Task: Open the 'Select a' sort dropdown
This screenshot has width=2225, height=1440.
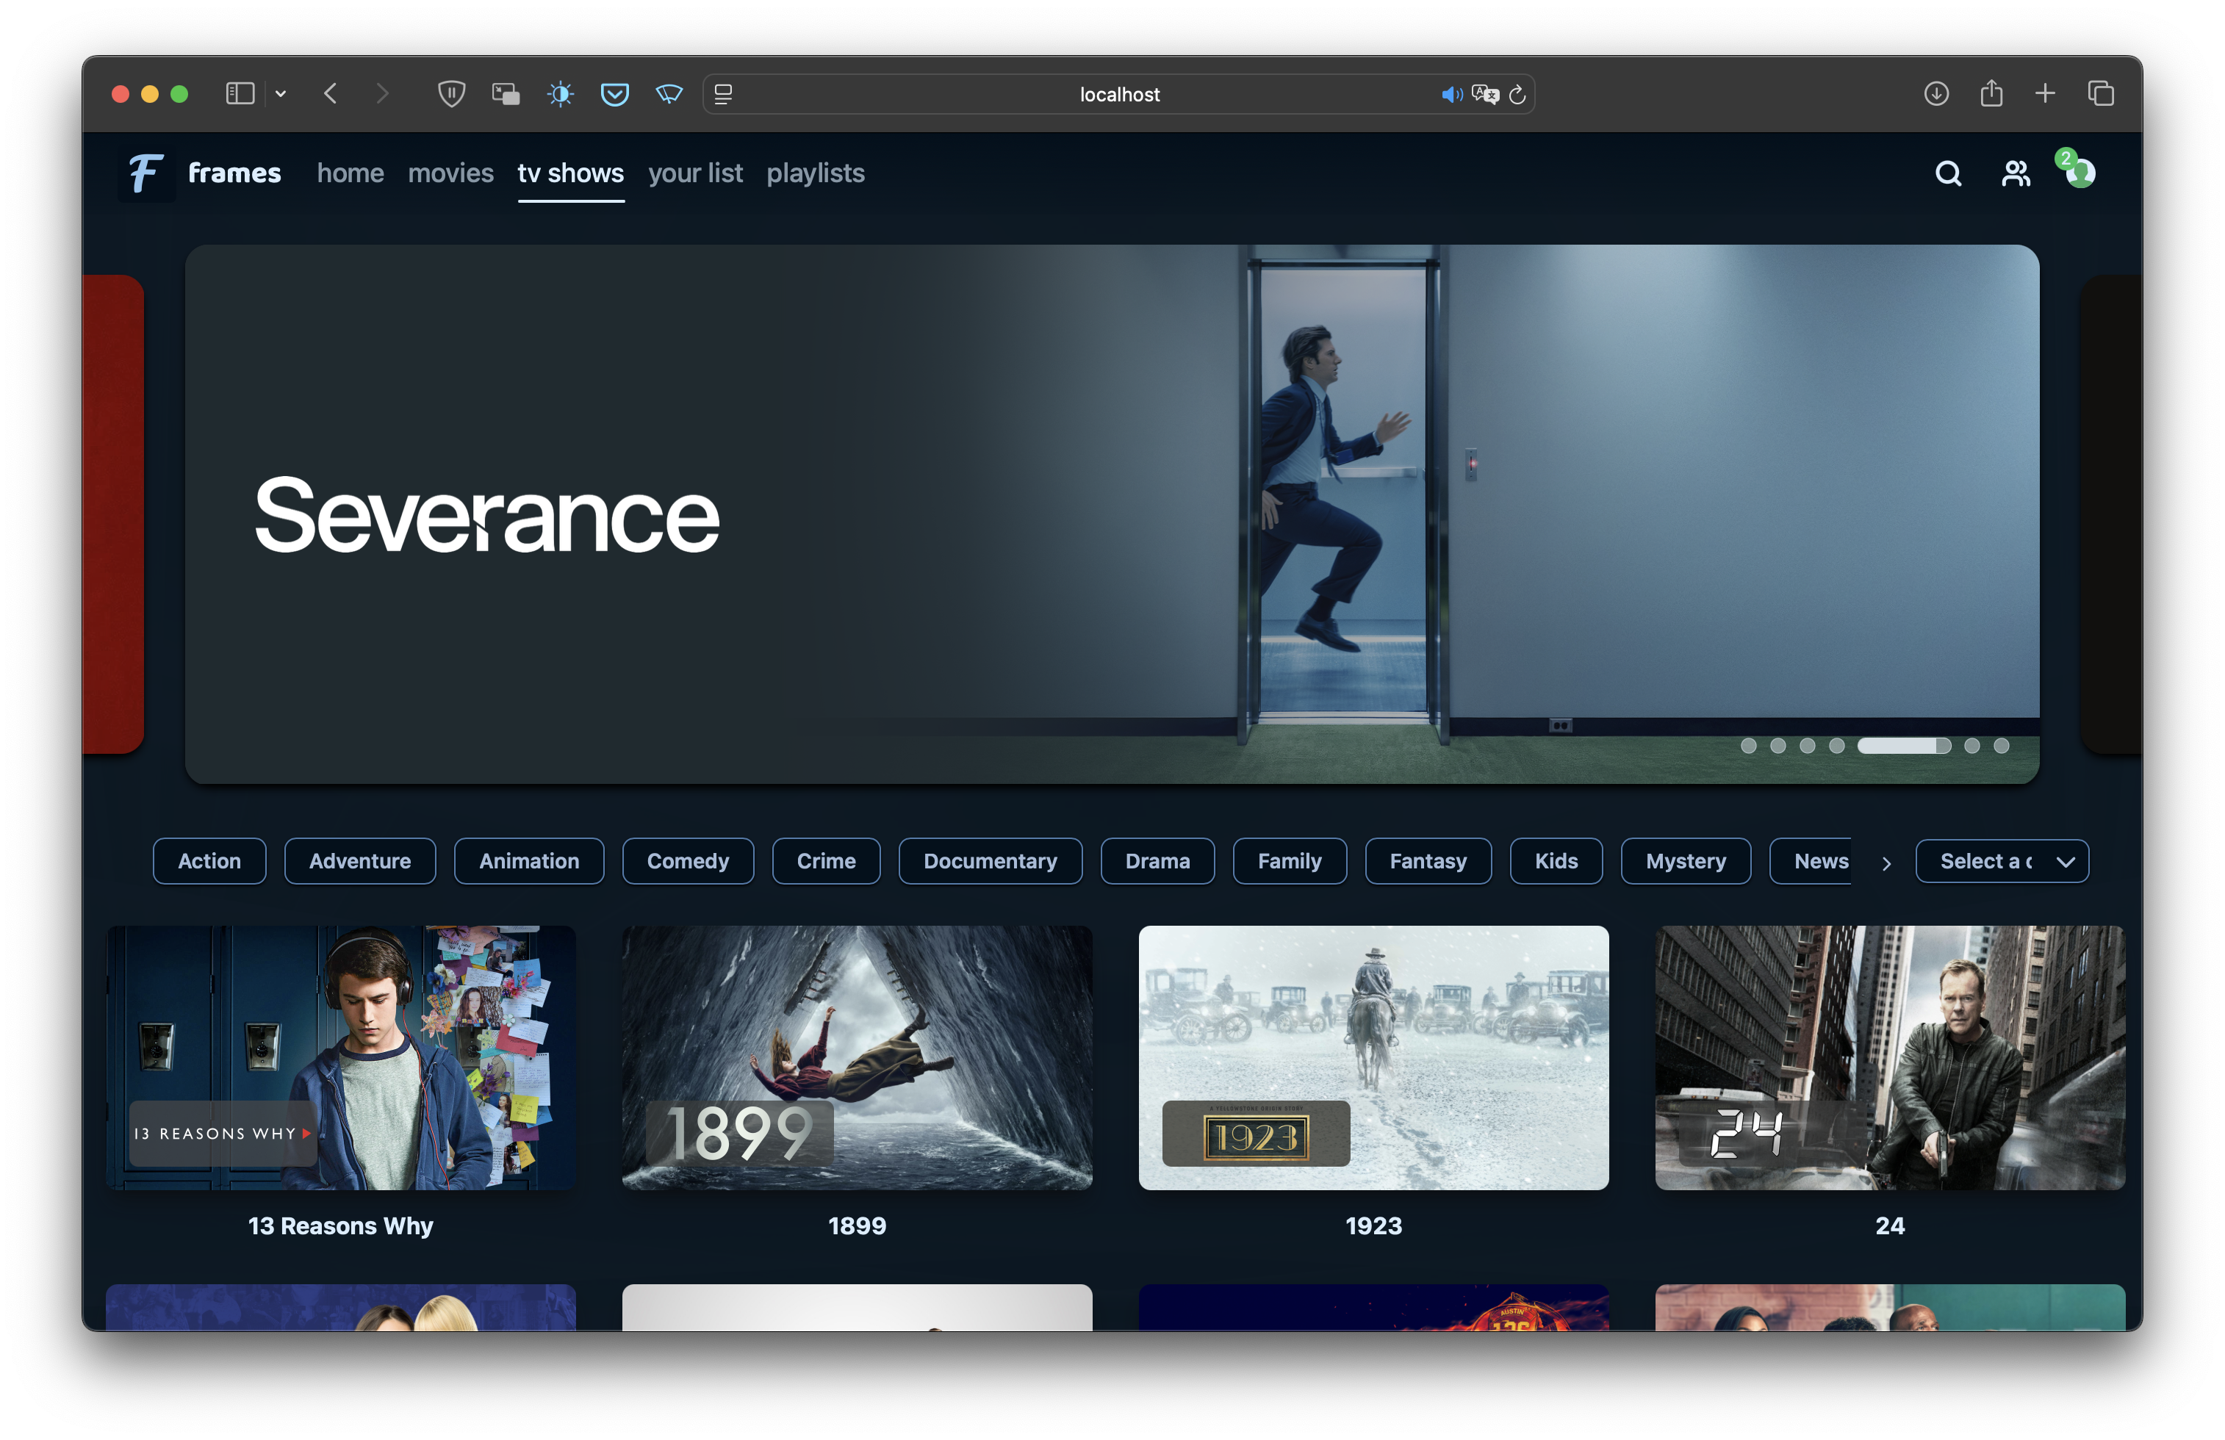Action: [x=2002, y=860]
